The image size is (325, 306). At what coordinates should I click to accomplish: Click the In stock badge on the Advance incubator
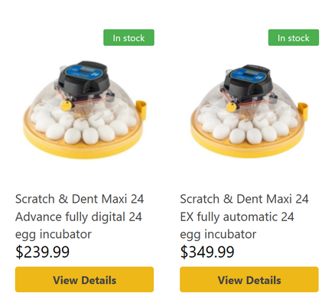pos(128,37)
